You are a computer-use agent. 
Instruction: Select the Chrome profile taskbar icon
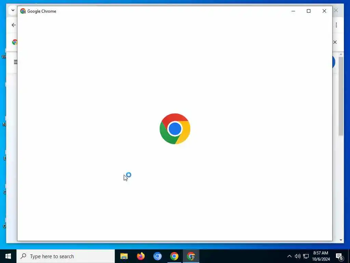pos(191,256)
